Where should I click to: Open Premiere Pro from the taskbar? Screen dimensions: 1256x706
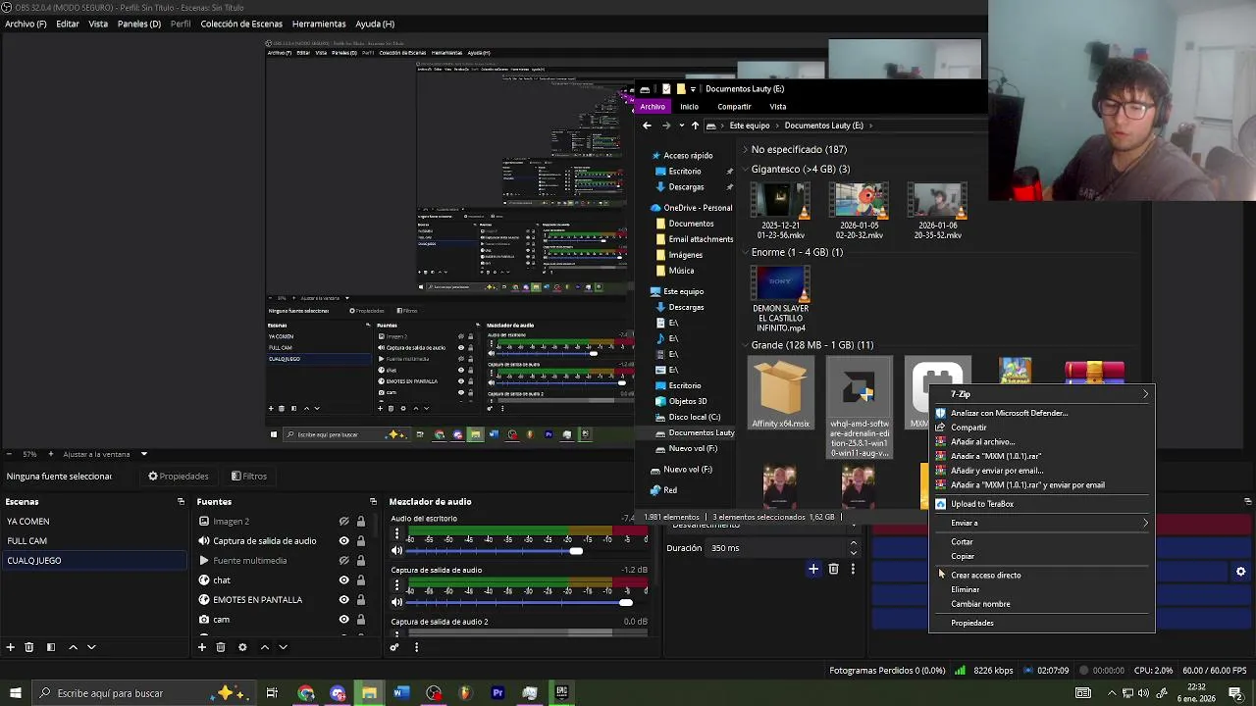(497, 693)
